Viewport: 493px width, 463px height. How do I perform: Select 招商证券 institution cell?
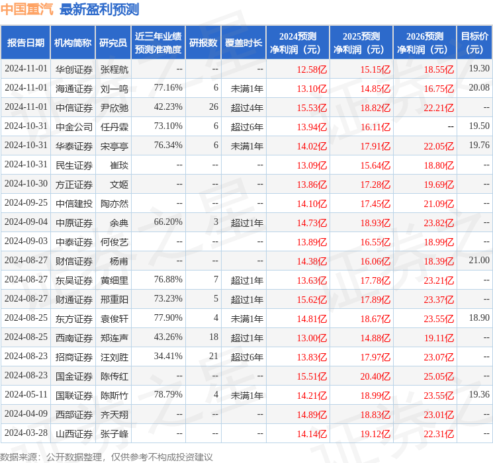pyautogui.click(x=74, y=357)
